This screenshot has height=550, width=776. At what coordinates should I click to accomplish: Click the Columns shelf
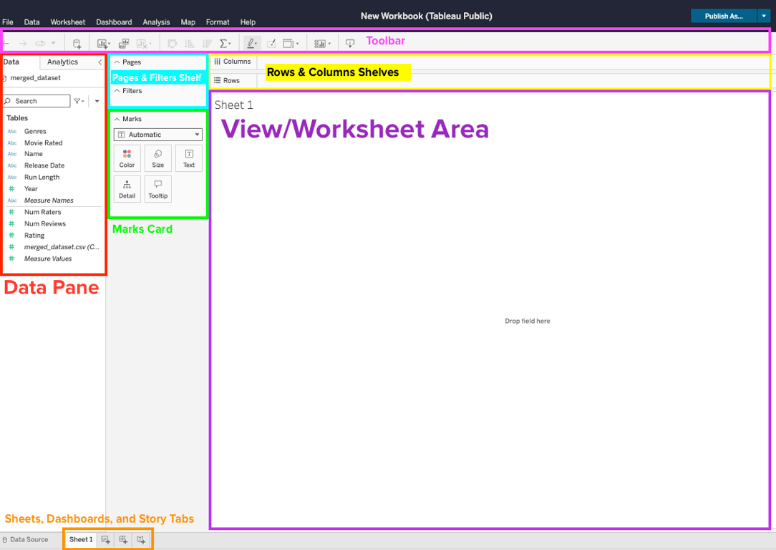pyautogui.click(x=490, y=62)
